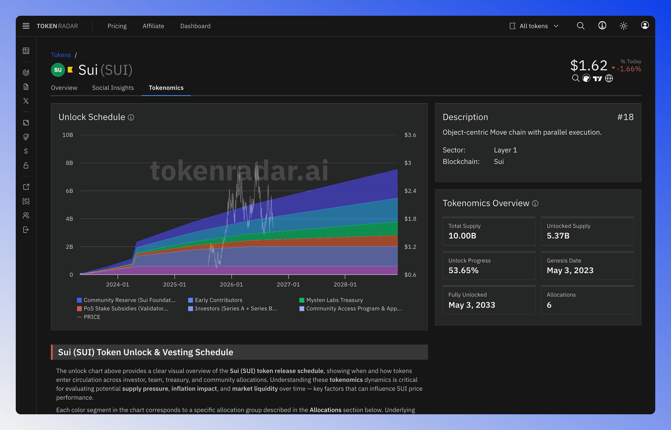
Task: Toggle Early Contributors legend entry
Action: tap(215, 300)
